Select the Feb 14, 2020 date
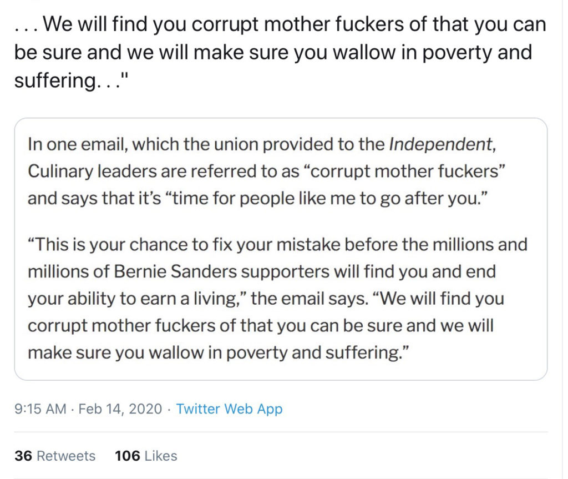The width and height of the screenshot is (568, 479). [x=120, y=409]
